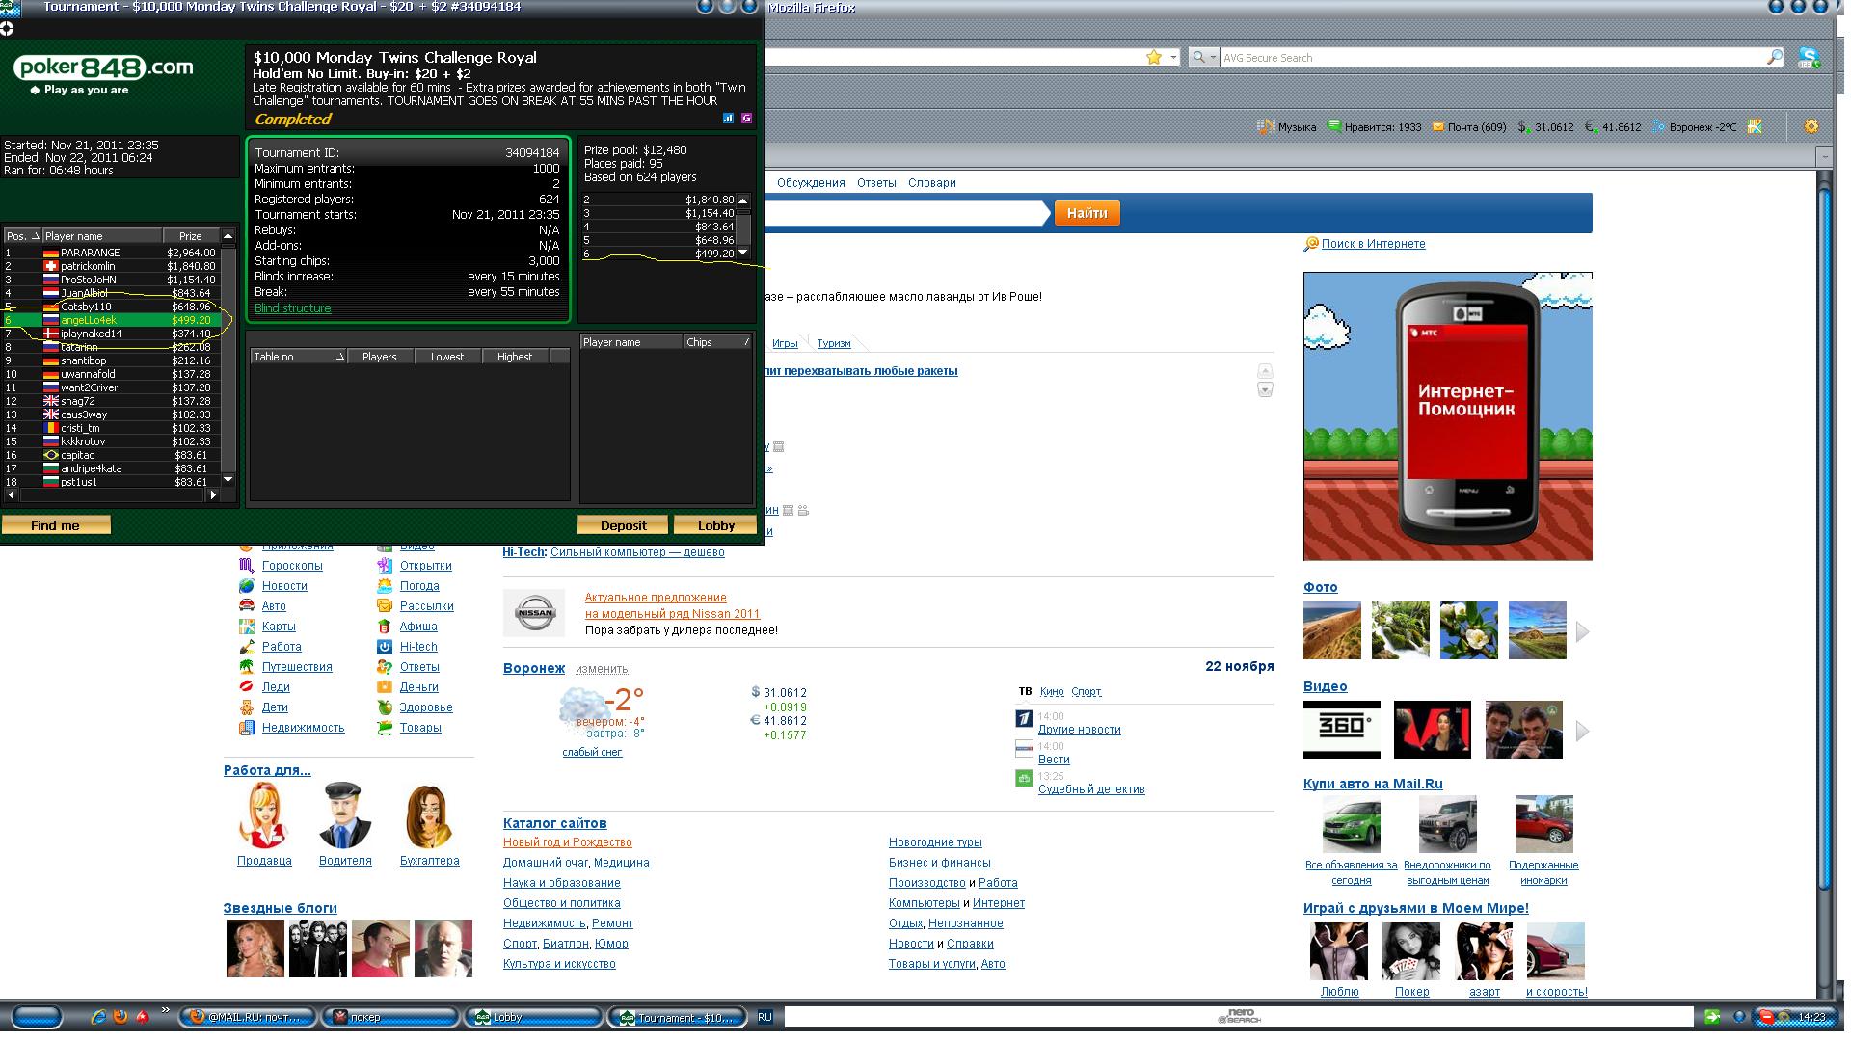Click the bookmark star icon
Image resolution: width=1851 pixels, height=1041 pixels.
click(1153, 58)
